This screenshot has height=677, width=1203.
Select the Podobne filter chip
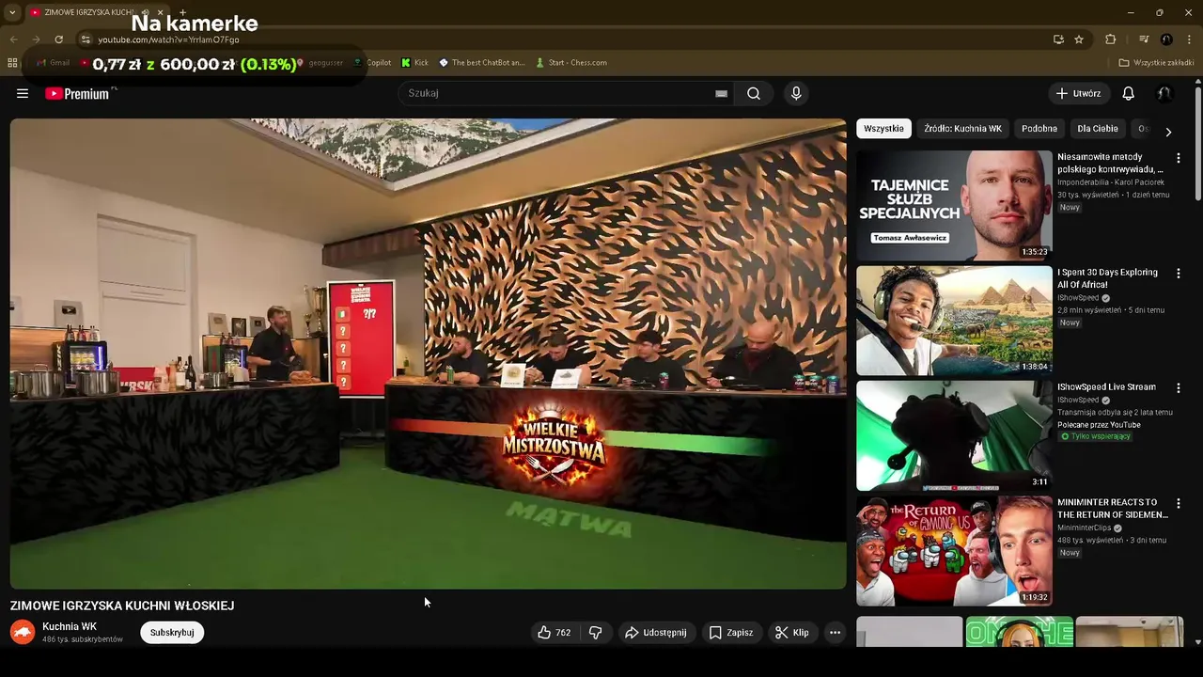point(1039,129)
